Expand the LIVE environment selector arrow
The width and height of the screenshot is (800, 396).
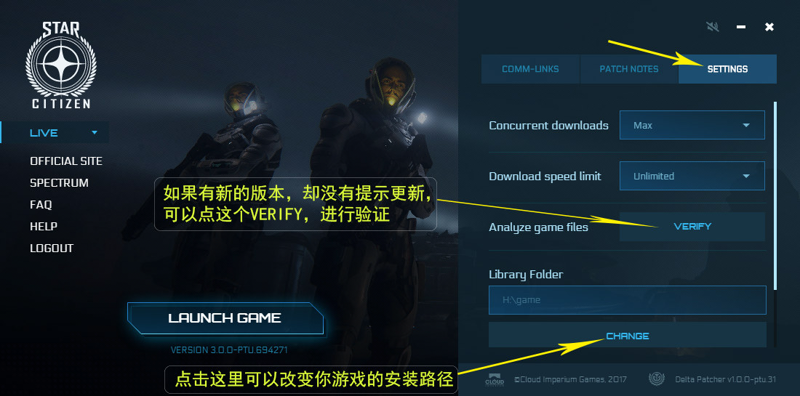coord(95,132)
